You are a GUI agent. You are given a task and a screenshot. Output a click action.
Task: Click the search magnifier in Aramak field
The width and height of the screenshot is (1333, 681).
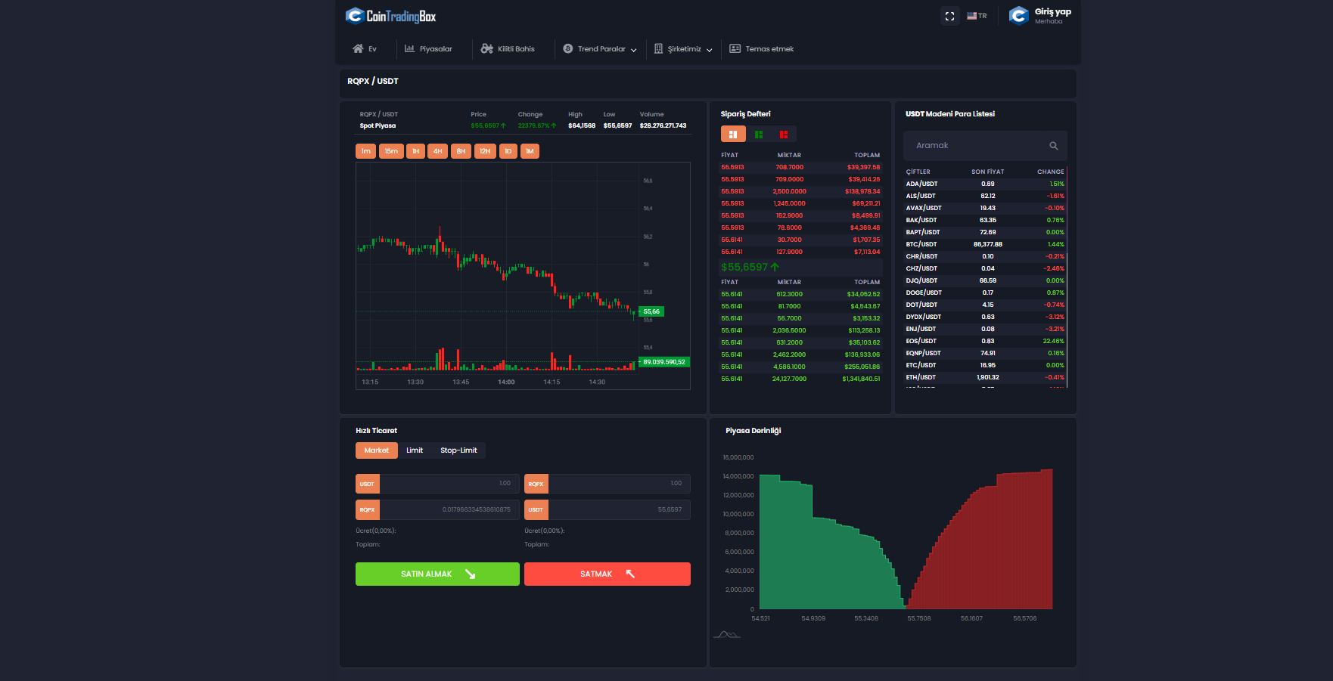point(1053,146)
